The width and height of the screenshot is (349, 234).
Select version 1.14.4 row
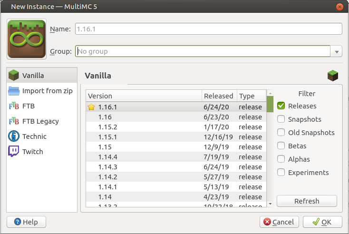point(176,157)
